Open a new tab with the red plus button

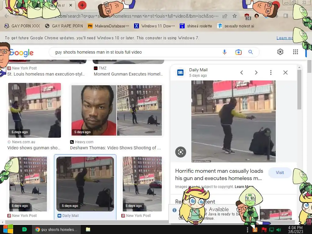pos(82,5)
